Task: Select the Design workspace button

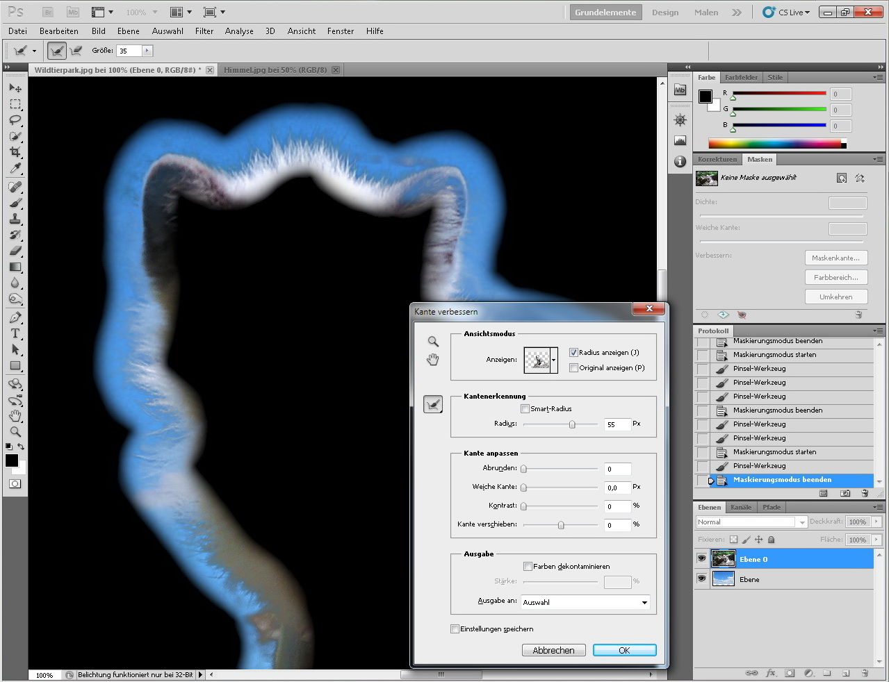Action: pyautogui.click(x=665, y=13)
